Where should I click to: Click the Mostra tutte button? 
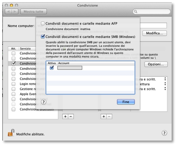pyautogui.click(x=34, y=12)
